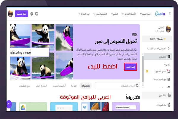Click the إنشاء فريق create team icon

(169, 95)
